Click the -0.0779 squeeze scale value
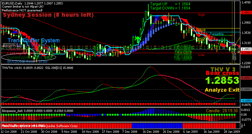Viewport: 252px width, 134px height. 246,119
